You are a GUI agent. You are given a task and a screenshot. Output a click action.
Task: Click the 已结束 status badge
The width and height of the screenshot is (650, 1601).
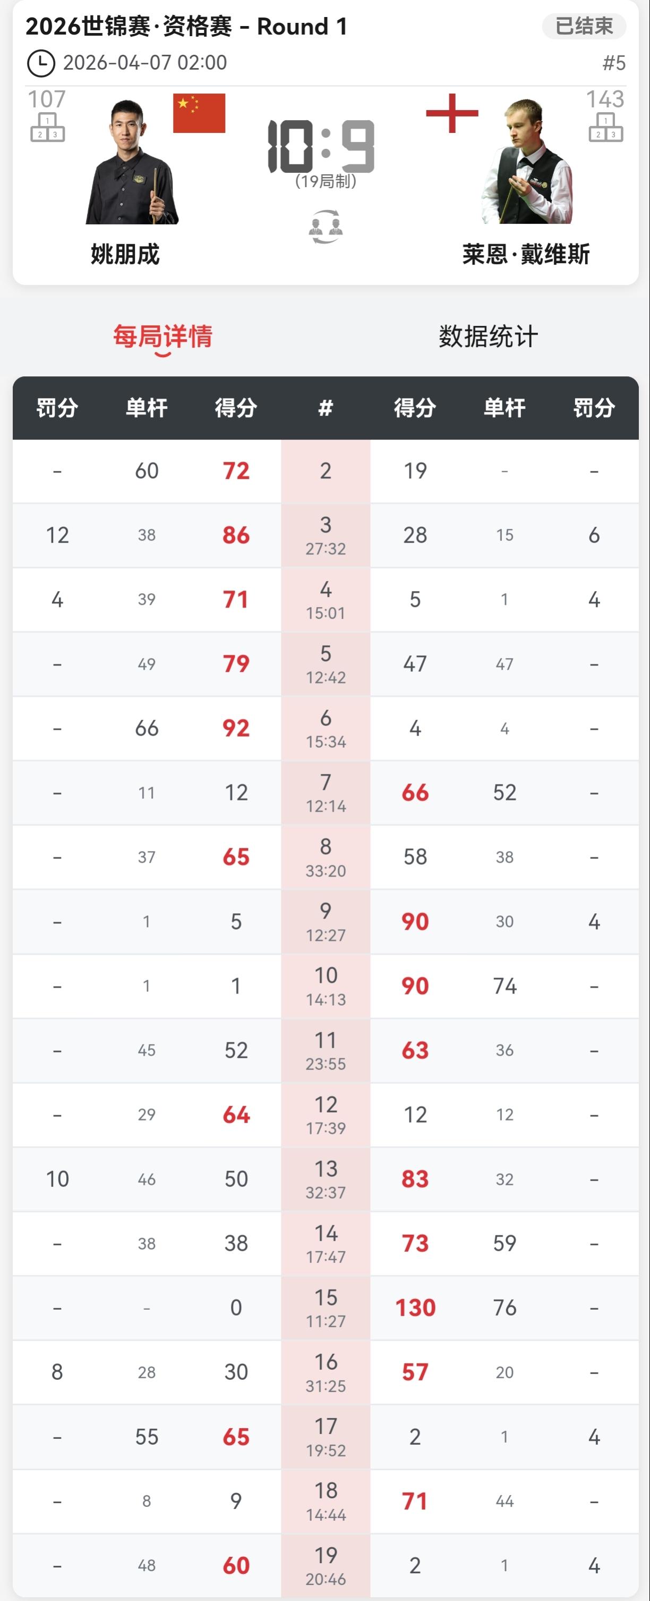point(584,26)
